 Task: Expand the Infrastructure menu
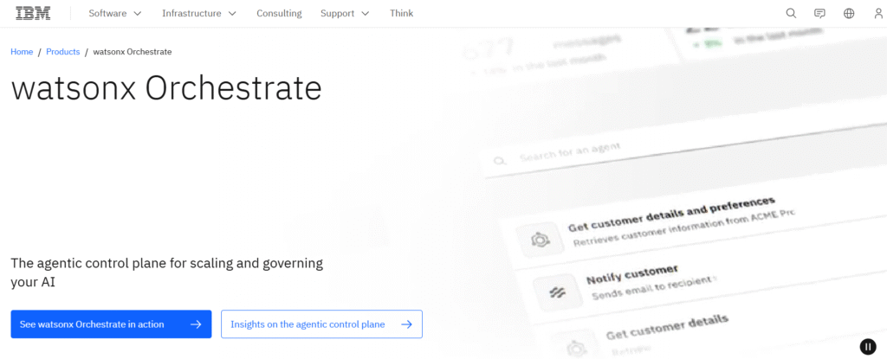pos(199,13)
